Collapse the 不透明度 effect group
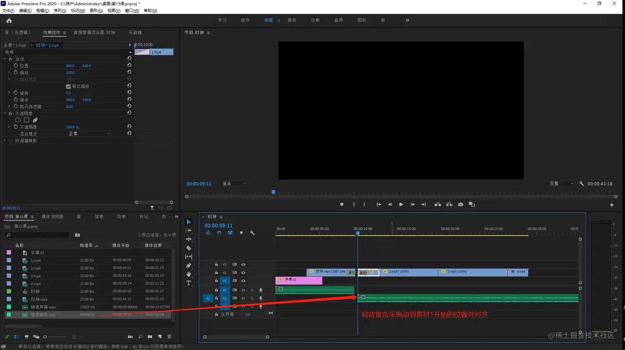Screen dimensions: 625x350 tap(5, 113)
